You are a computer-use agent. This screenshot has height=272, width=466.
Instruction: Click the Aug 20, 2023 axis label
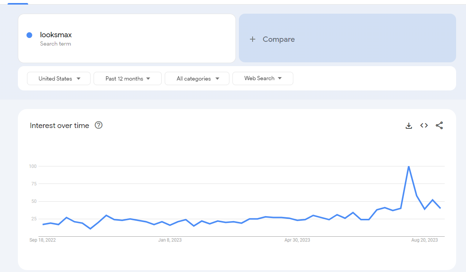click(x=425, y=240)
